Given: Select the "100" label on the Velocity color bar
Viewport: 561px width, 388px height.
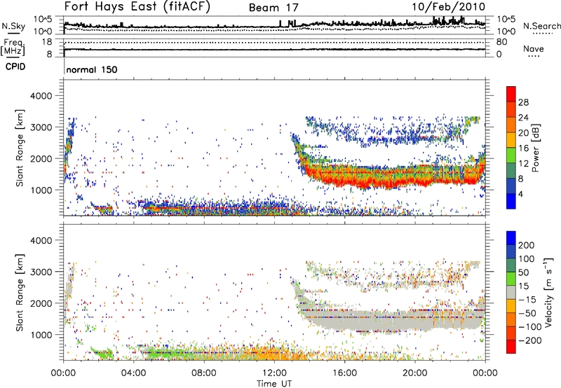Looking at the screenshot, I should coord(527,258).
